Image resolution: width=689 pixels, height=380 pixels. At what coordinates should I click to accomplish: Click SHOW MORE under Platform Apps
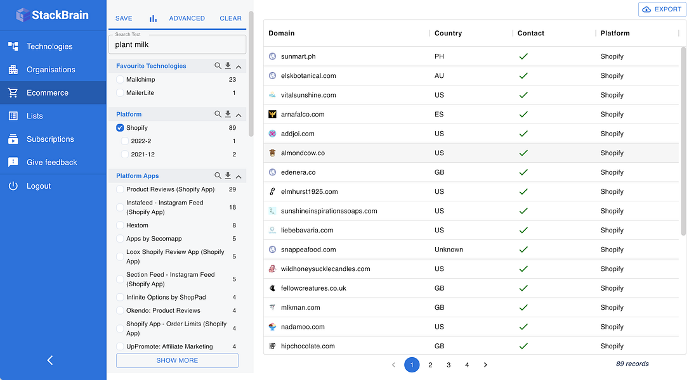click(177, 360)
